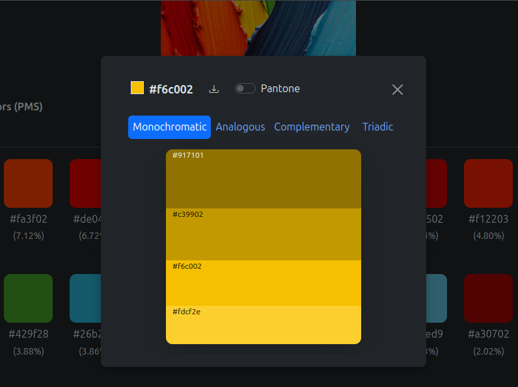The width and height of the screenshot is (518, 387).
Task: Switch to the Analogous tab
Action: pos(240,127)
